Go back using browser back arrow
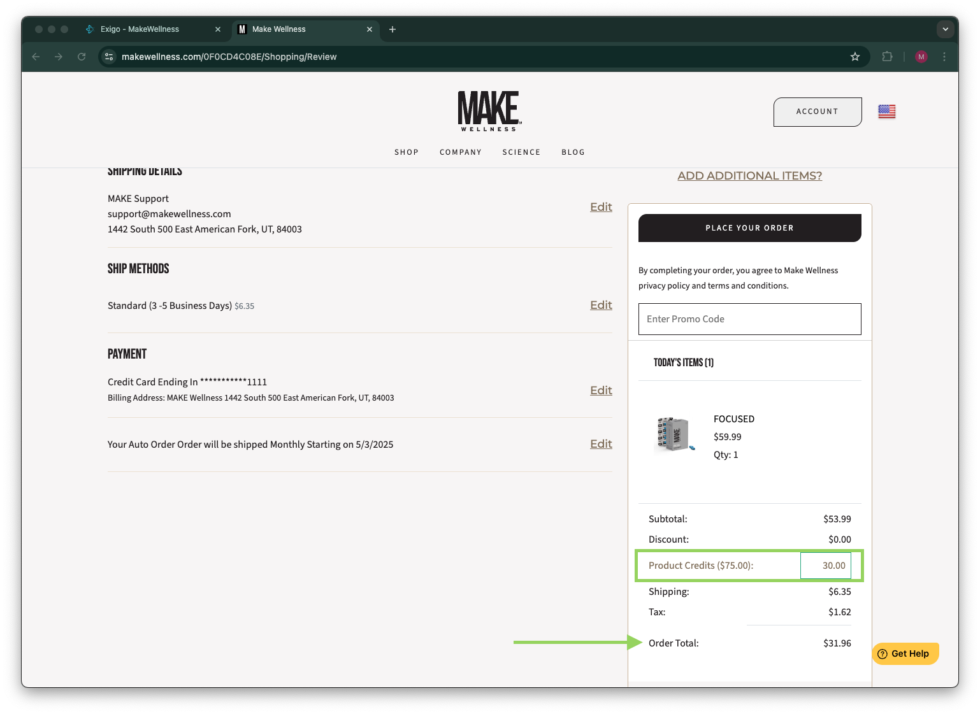This screenshot has width=980, height=714. click(x=36, y=57)
